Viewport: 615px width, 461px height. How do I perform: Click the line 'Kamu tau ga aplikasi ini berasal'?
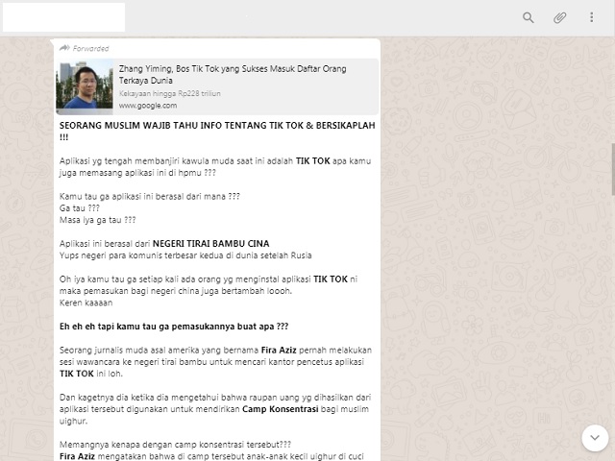tap(150, 196)
